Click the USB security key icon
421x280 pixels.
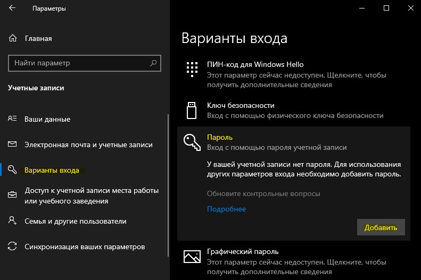(192, 111)
